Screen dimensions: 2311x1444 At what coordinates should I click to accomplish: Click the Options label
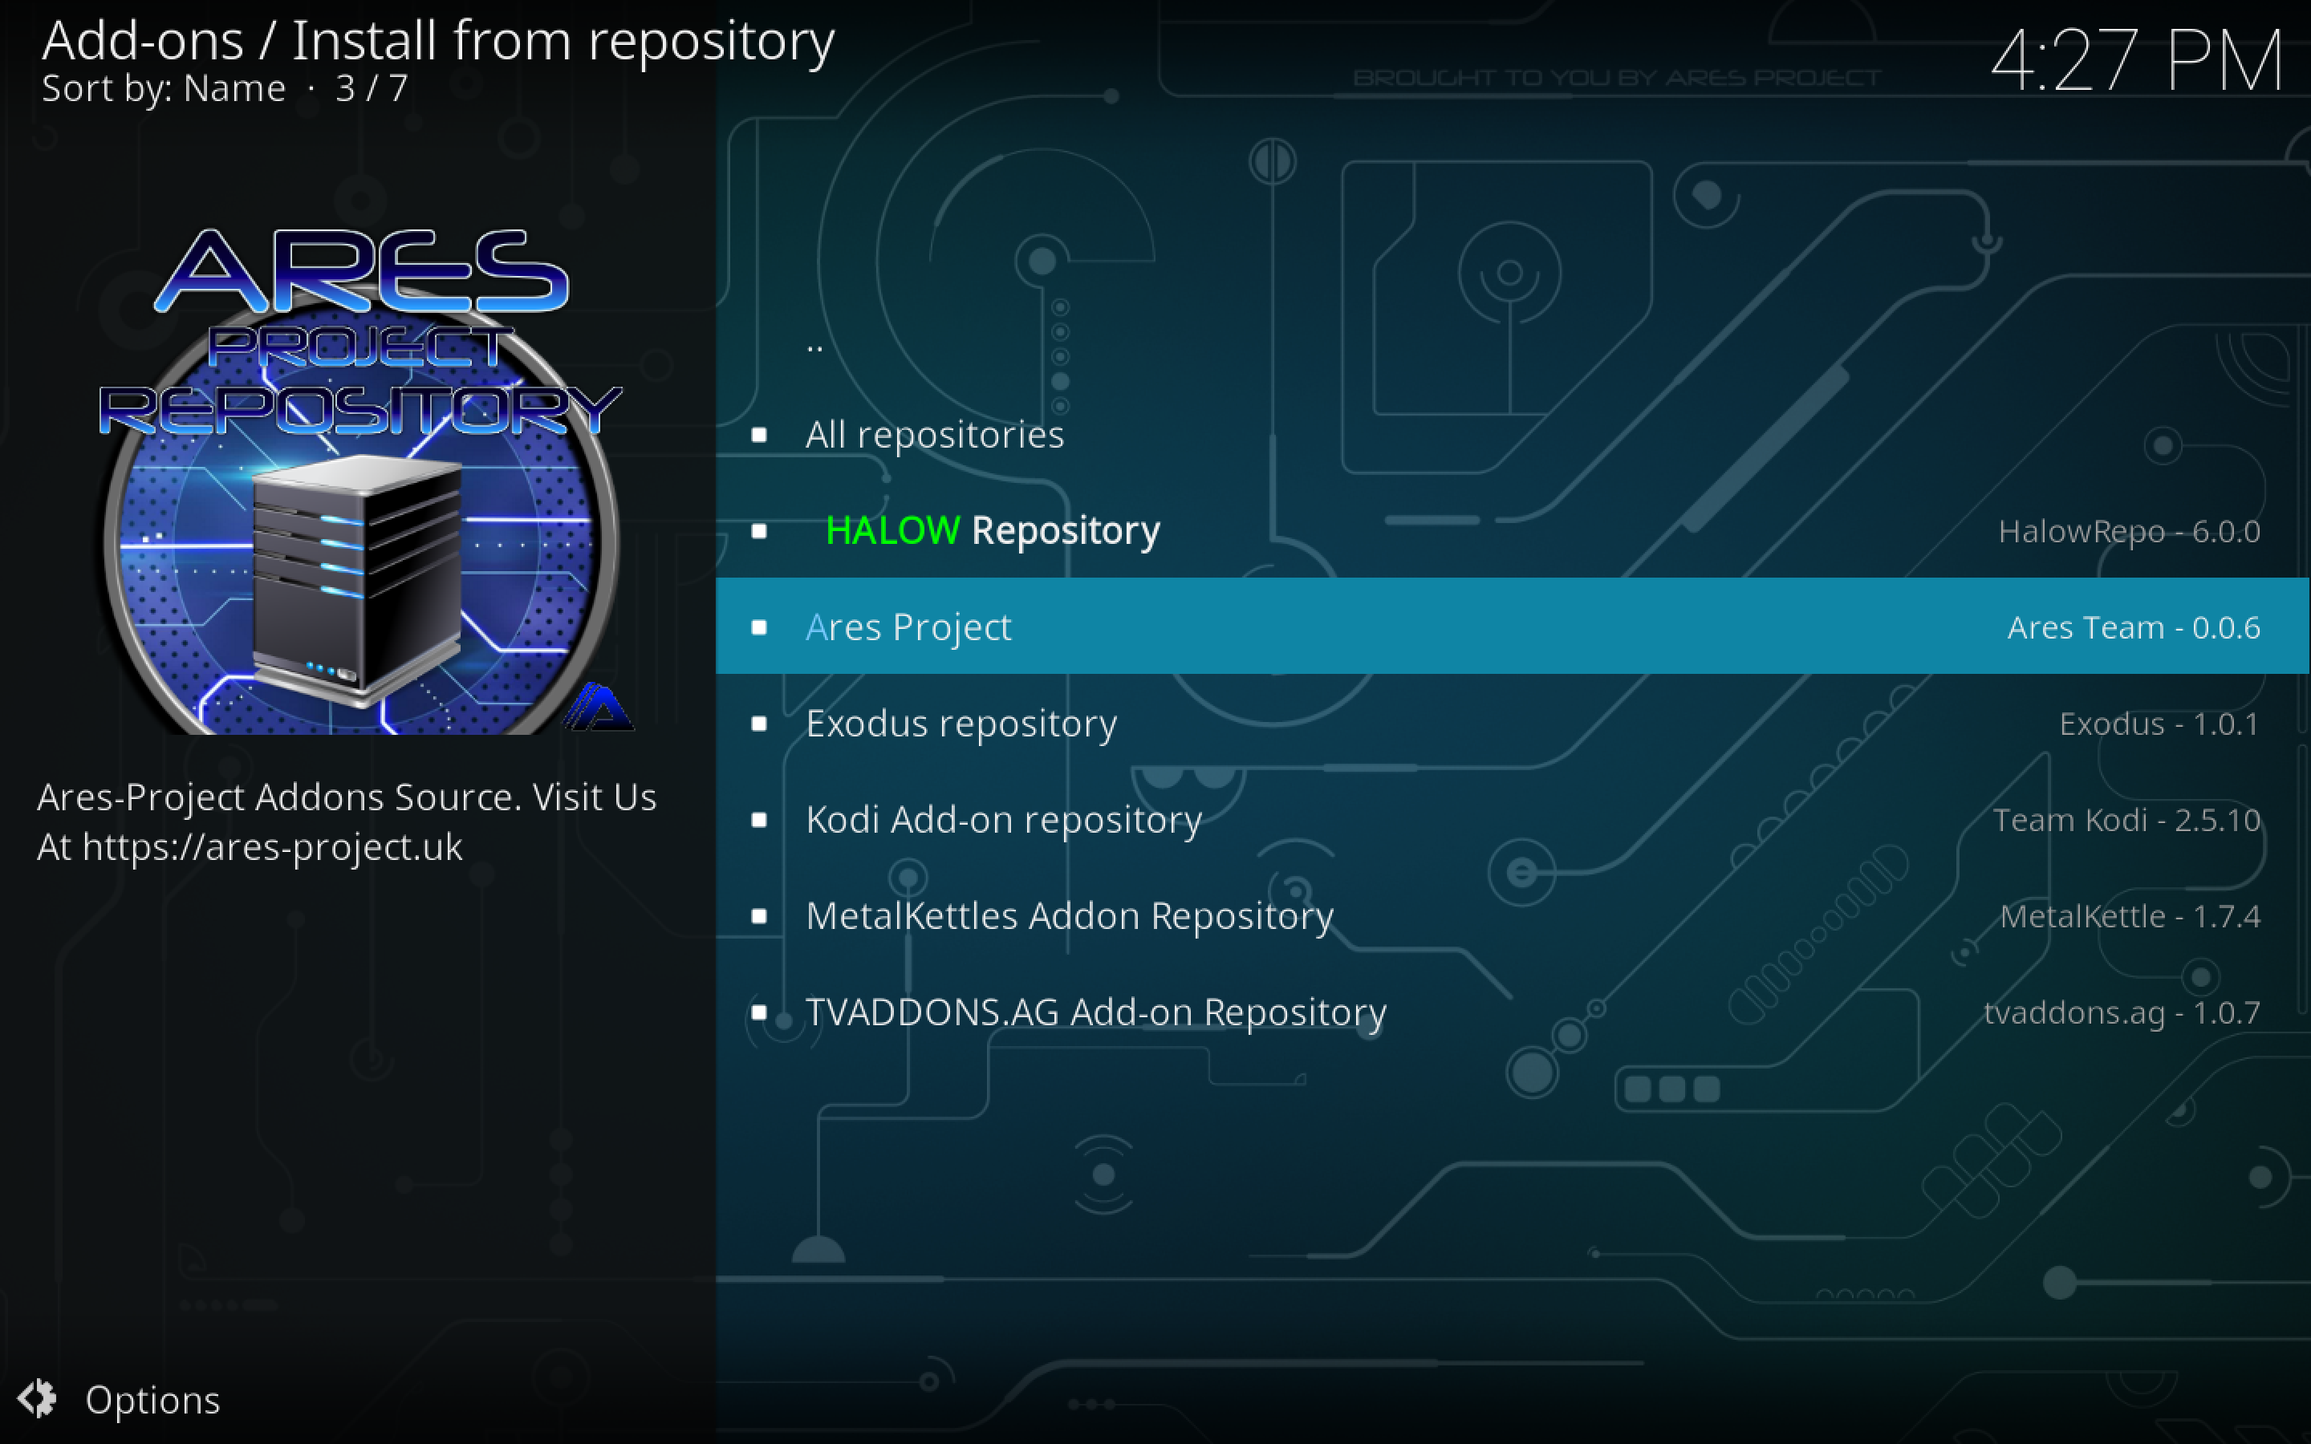(x=152, y=1400)
